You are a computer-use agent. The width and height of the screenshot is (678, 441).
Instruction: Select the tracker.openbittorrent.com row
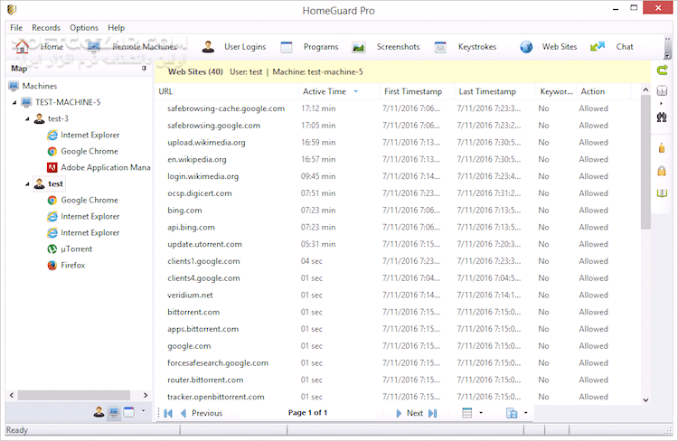[x=397, y=397]
